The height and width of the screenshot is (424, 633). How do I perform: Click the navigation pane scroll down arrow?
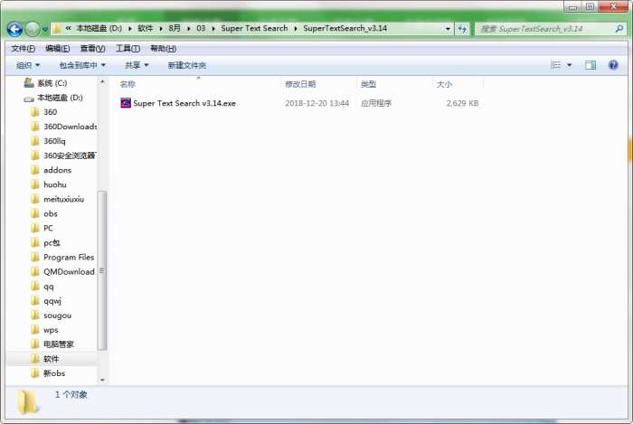(102, 380)
